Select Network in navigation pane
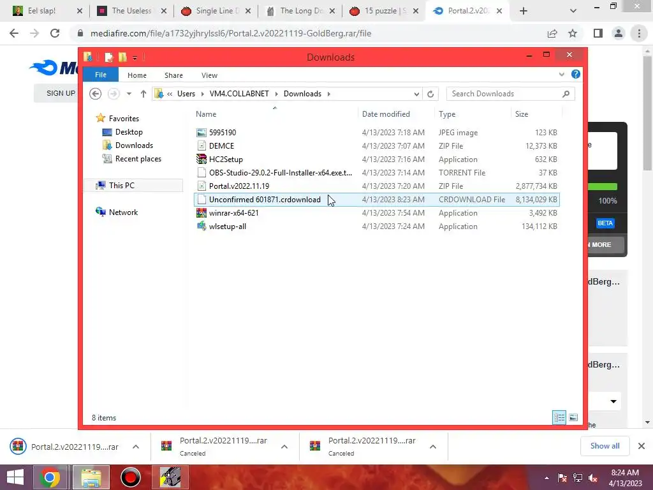The width and height of the screenshot is (653, 490). (123, 212)
